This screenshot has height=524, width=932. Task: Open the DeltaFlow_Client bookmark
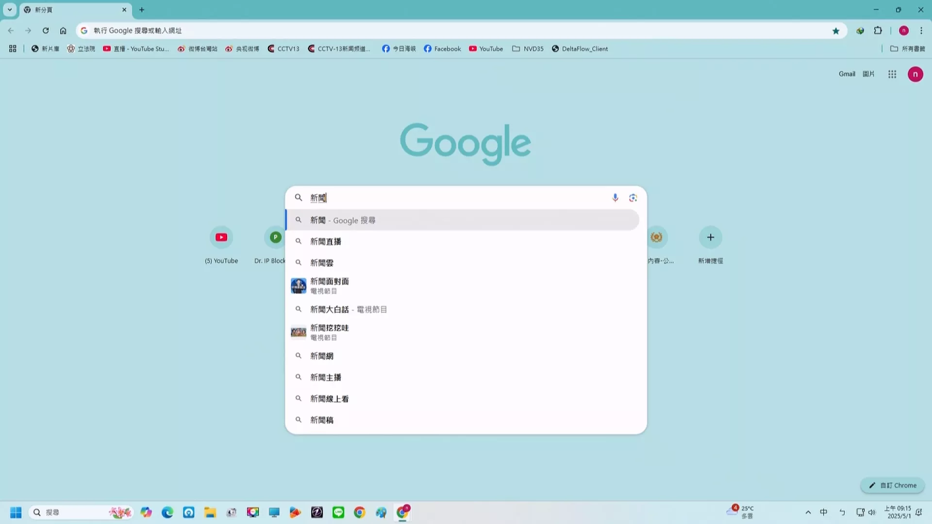(580, 49)
